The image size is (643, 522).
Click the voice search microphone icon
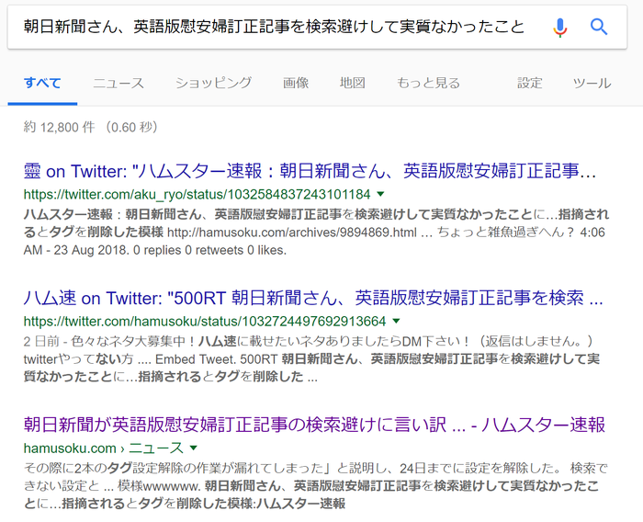point(559,28)
